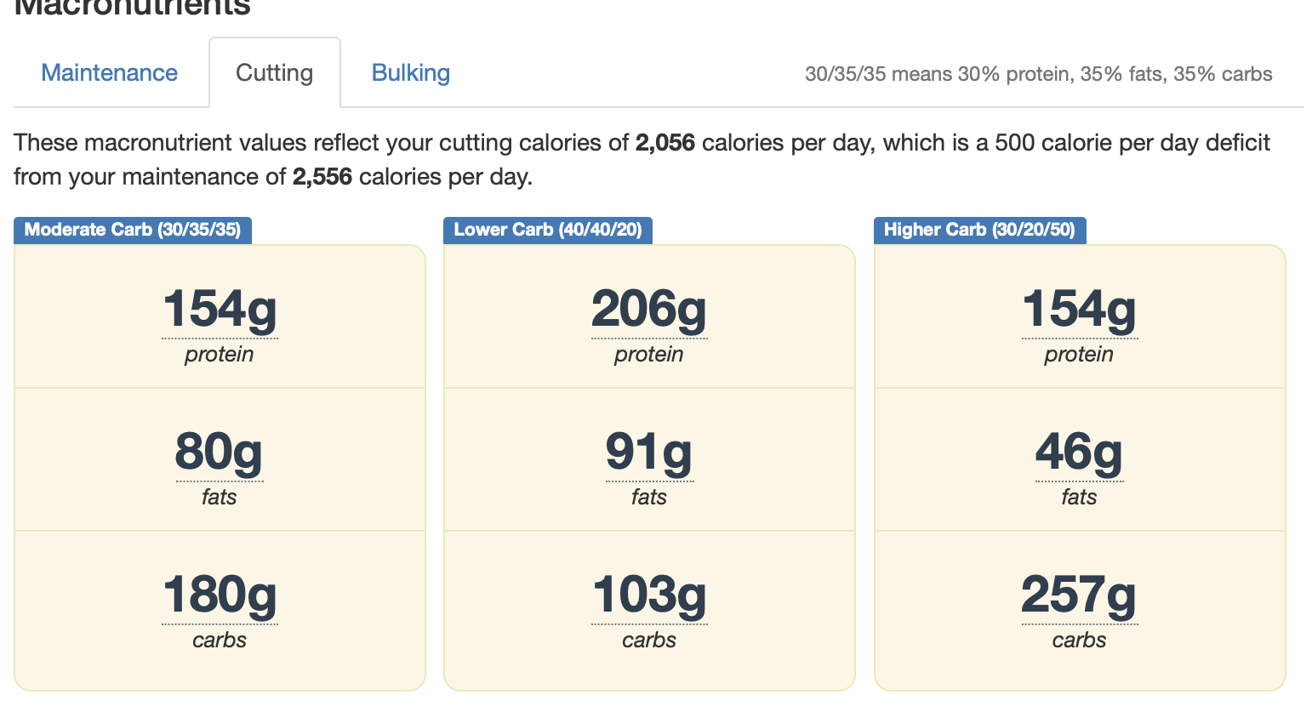Click the Macronutrients heading
Screen dimensions: 1312x706
tap(133, 9)
